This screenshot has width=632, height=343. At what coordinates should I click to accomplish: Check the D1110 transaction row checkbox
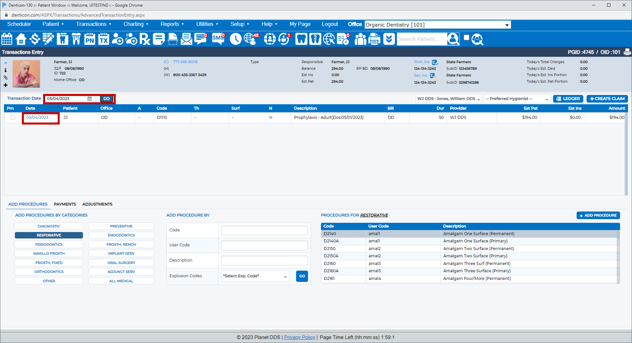(x=13, y=118)
